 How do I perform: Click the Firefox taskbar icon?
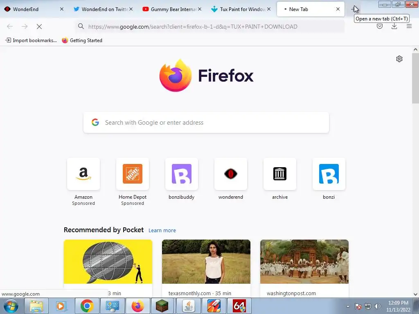(x=137, y=306)
